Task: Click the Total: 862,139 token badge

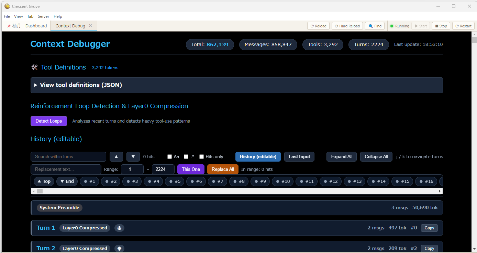Action: [210, 45]
